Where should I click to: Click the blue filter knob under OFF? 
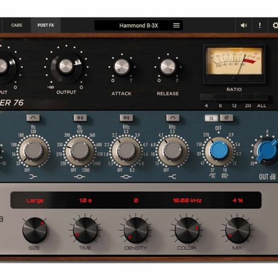(219, 151)
